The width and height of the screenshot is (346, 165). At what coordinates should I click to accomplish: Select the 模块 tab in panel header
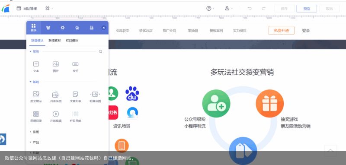(x=34, y=28)
